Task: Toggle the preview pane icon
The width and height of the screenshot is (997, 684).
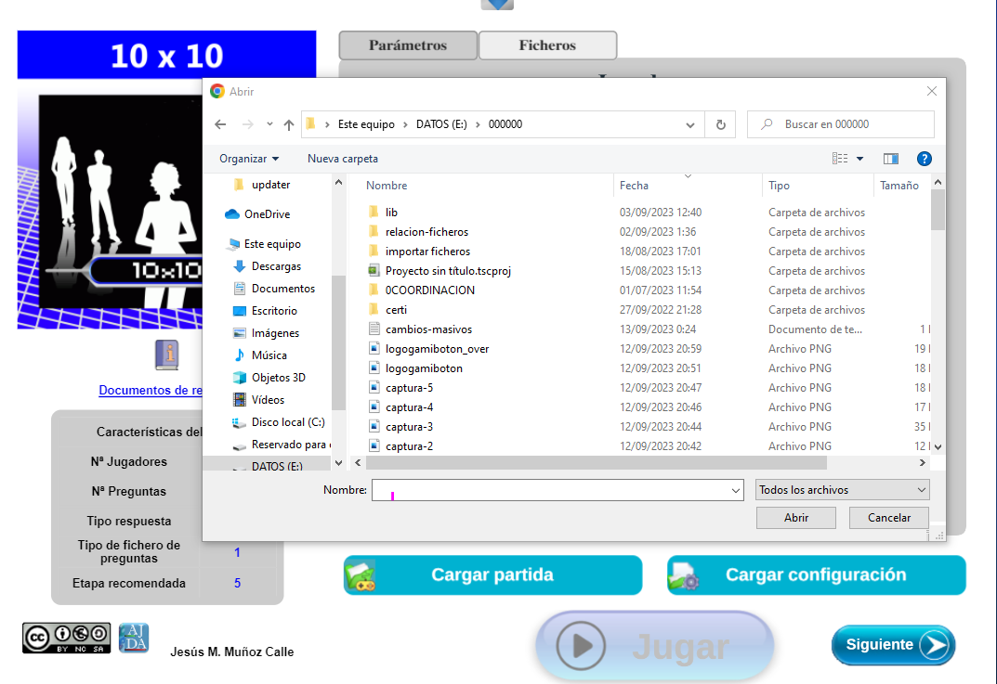Action: coord(891,159)
